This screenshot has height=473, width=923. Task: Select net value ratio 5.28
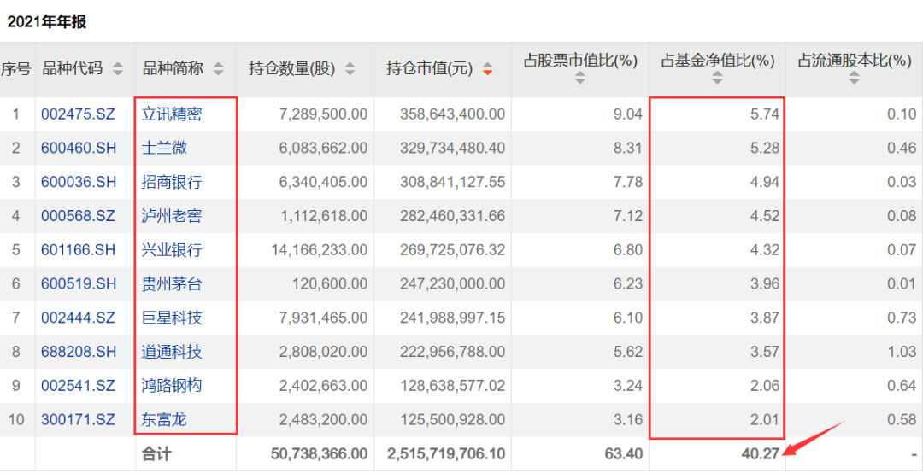pos(765,149)
